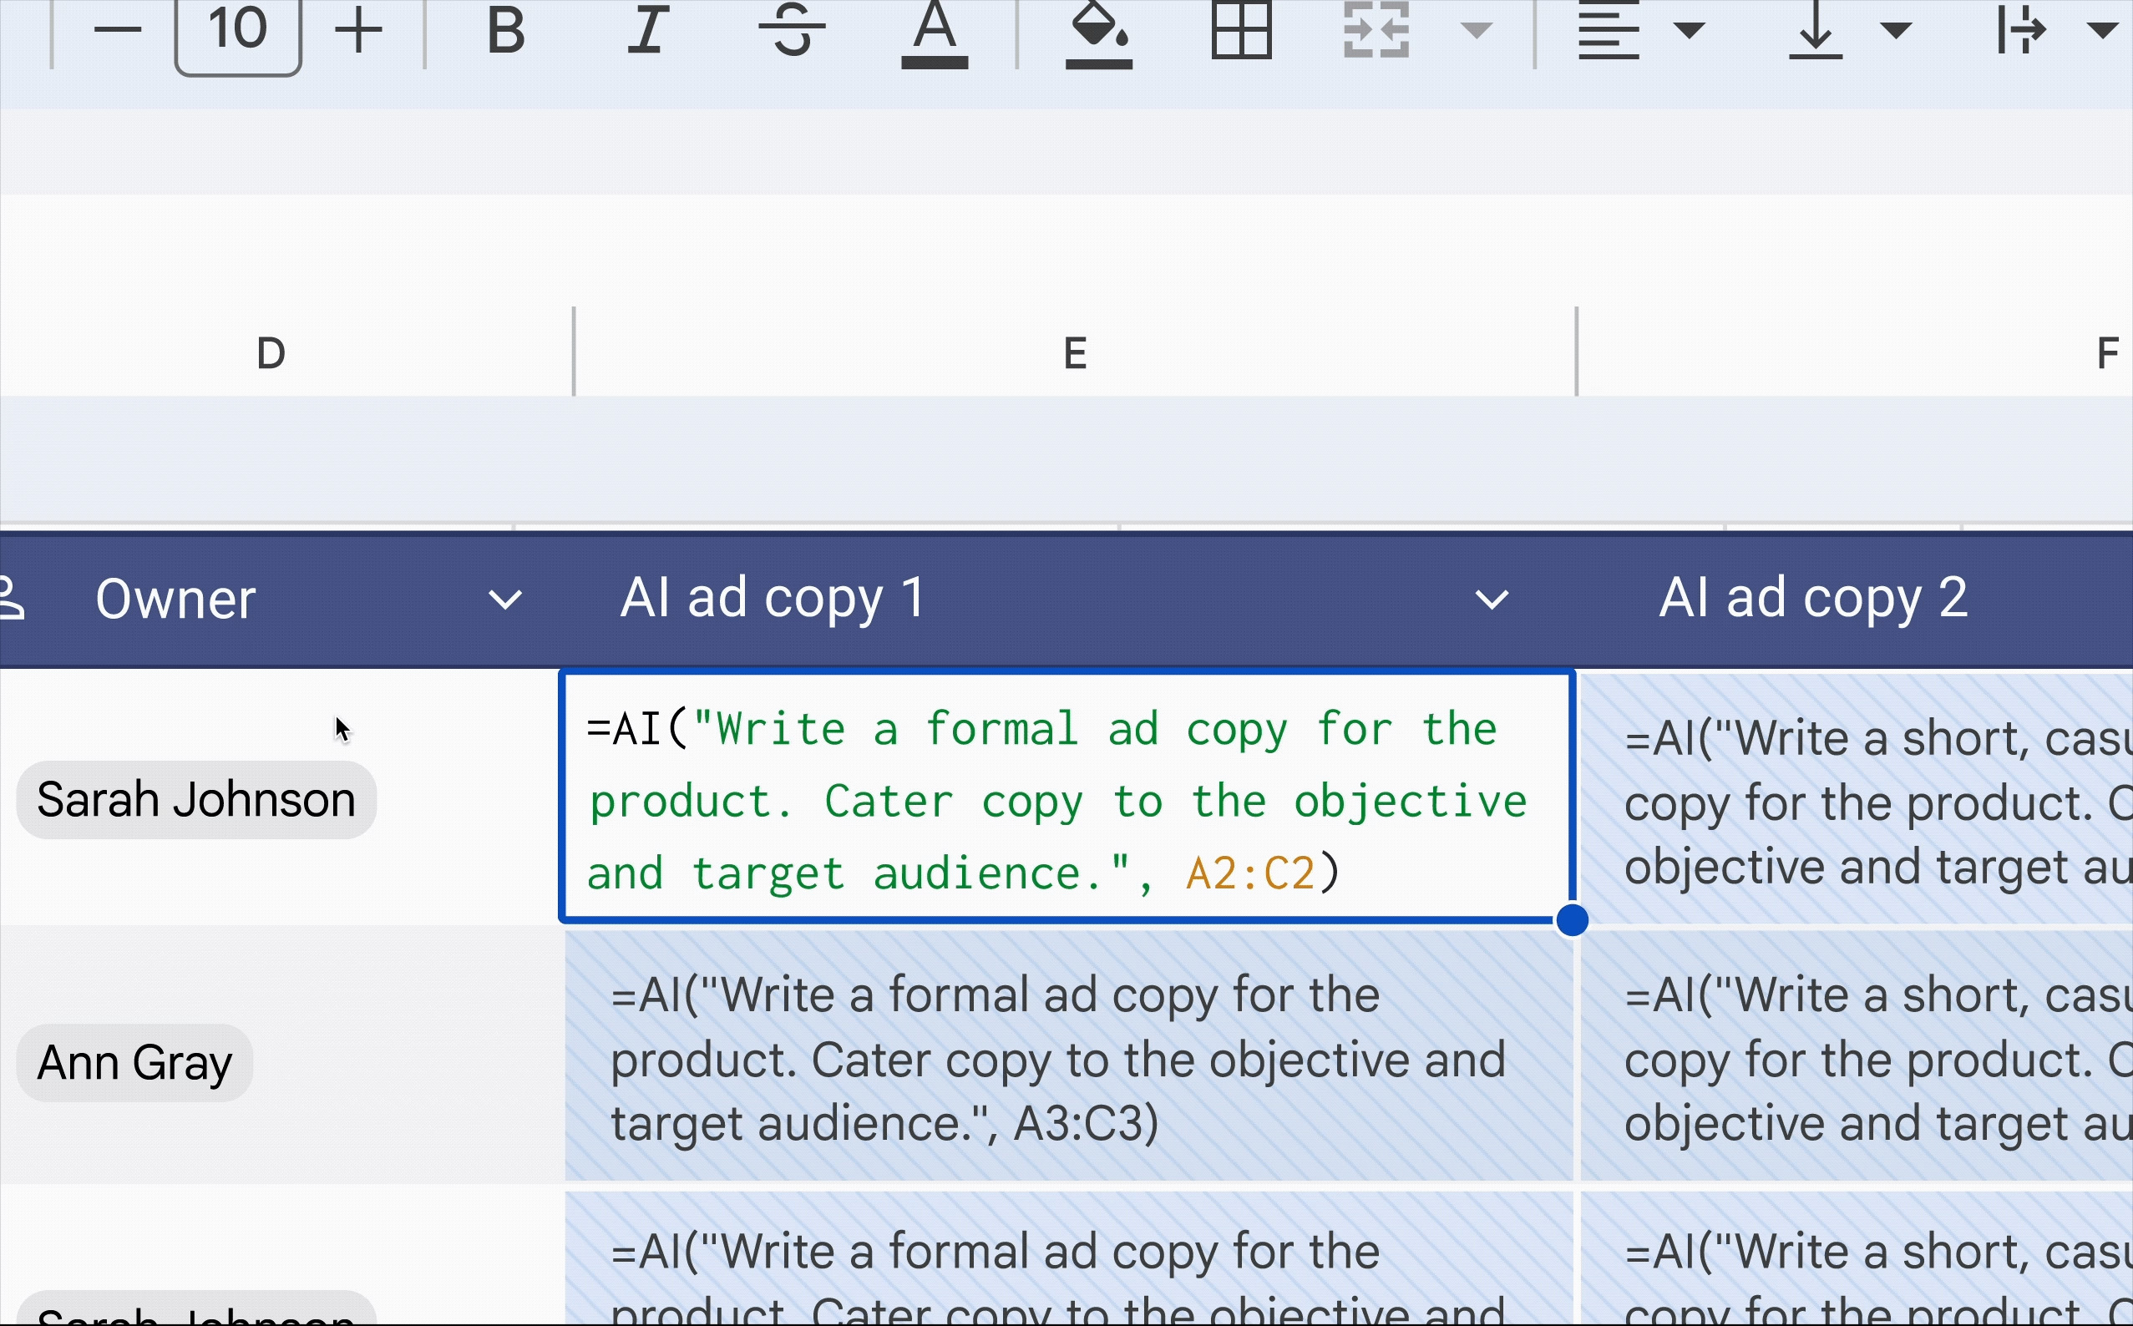Decrease the font size
Viewport: 2133px width, 1326px height.
point(117,31)
